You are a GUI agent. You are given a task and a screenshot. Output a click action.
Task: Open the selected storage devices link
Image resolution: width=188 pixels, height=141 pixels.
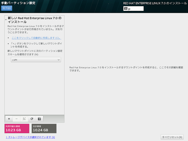click(31, 137)
